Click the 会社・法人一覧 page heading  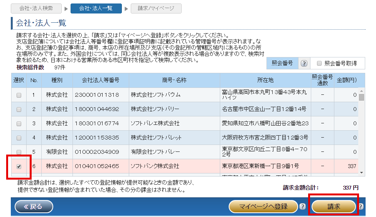pyautogui.click(x=41, y=23)
